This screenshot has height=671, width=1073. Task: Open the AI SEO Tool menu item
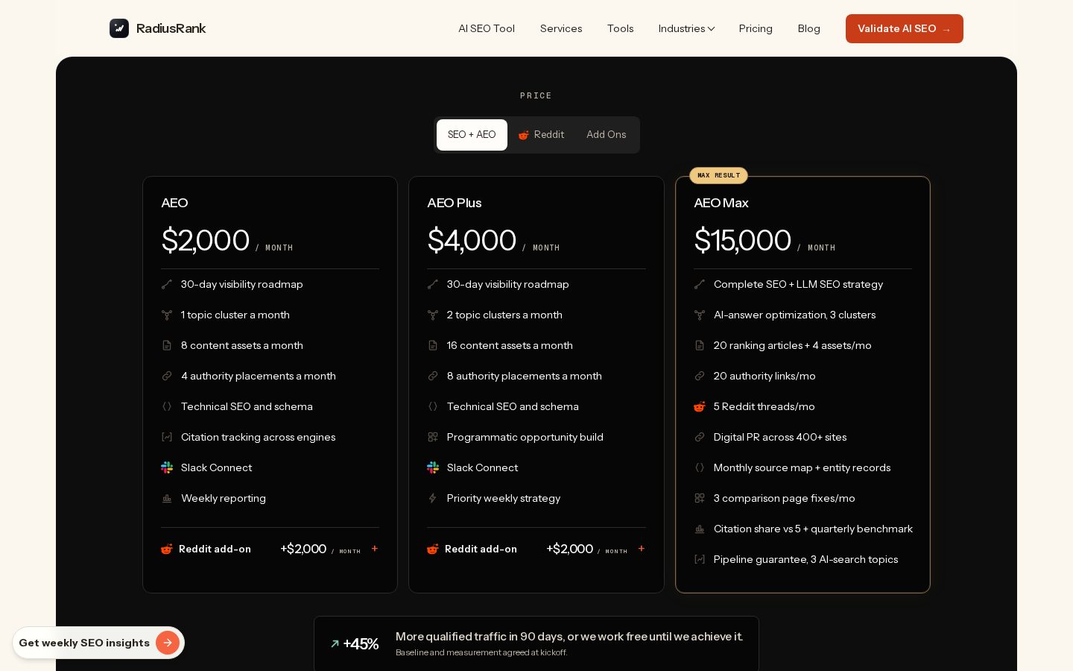[487, 28]
